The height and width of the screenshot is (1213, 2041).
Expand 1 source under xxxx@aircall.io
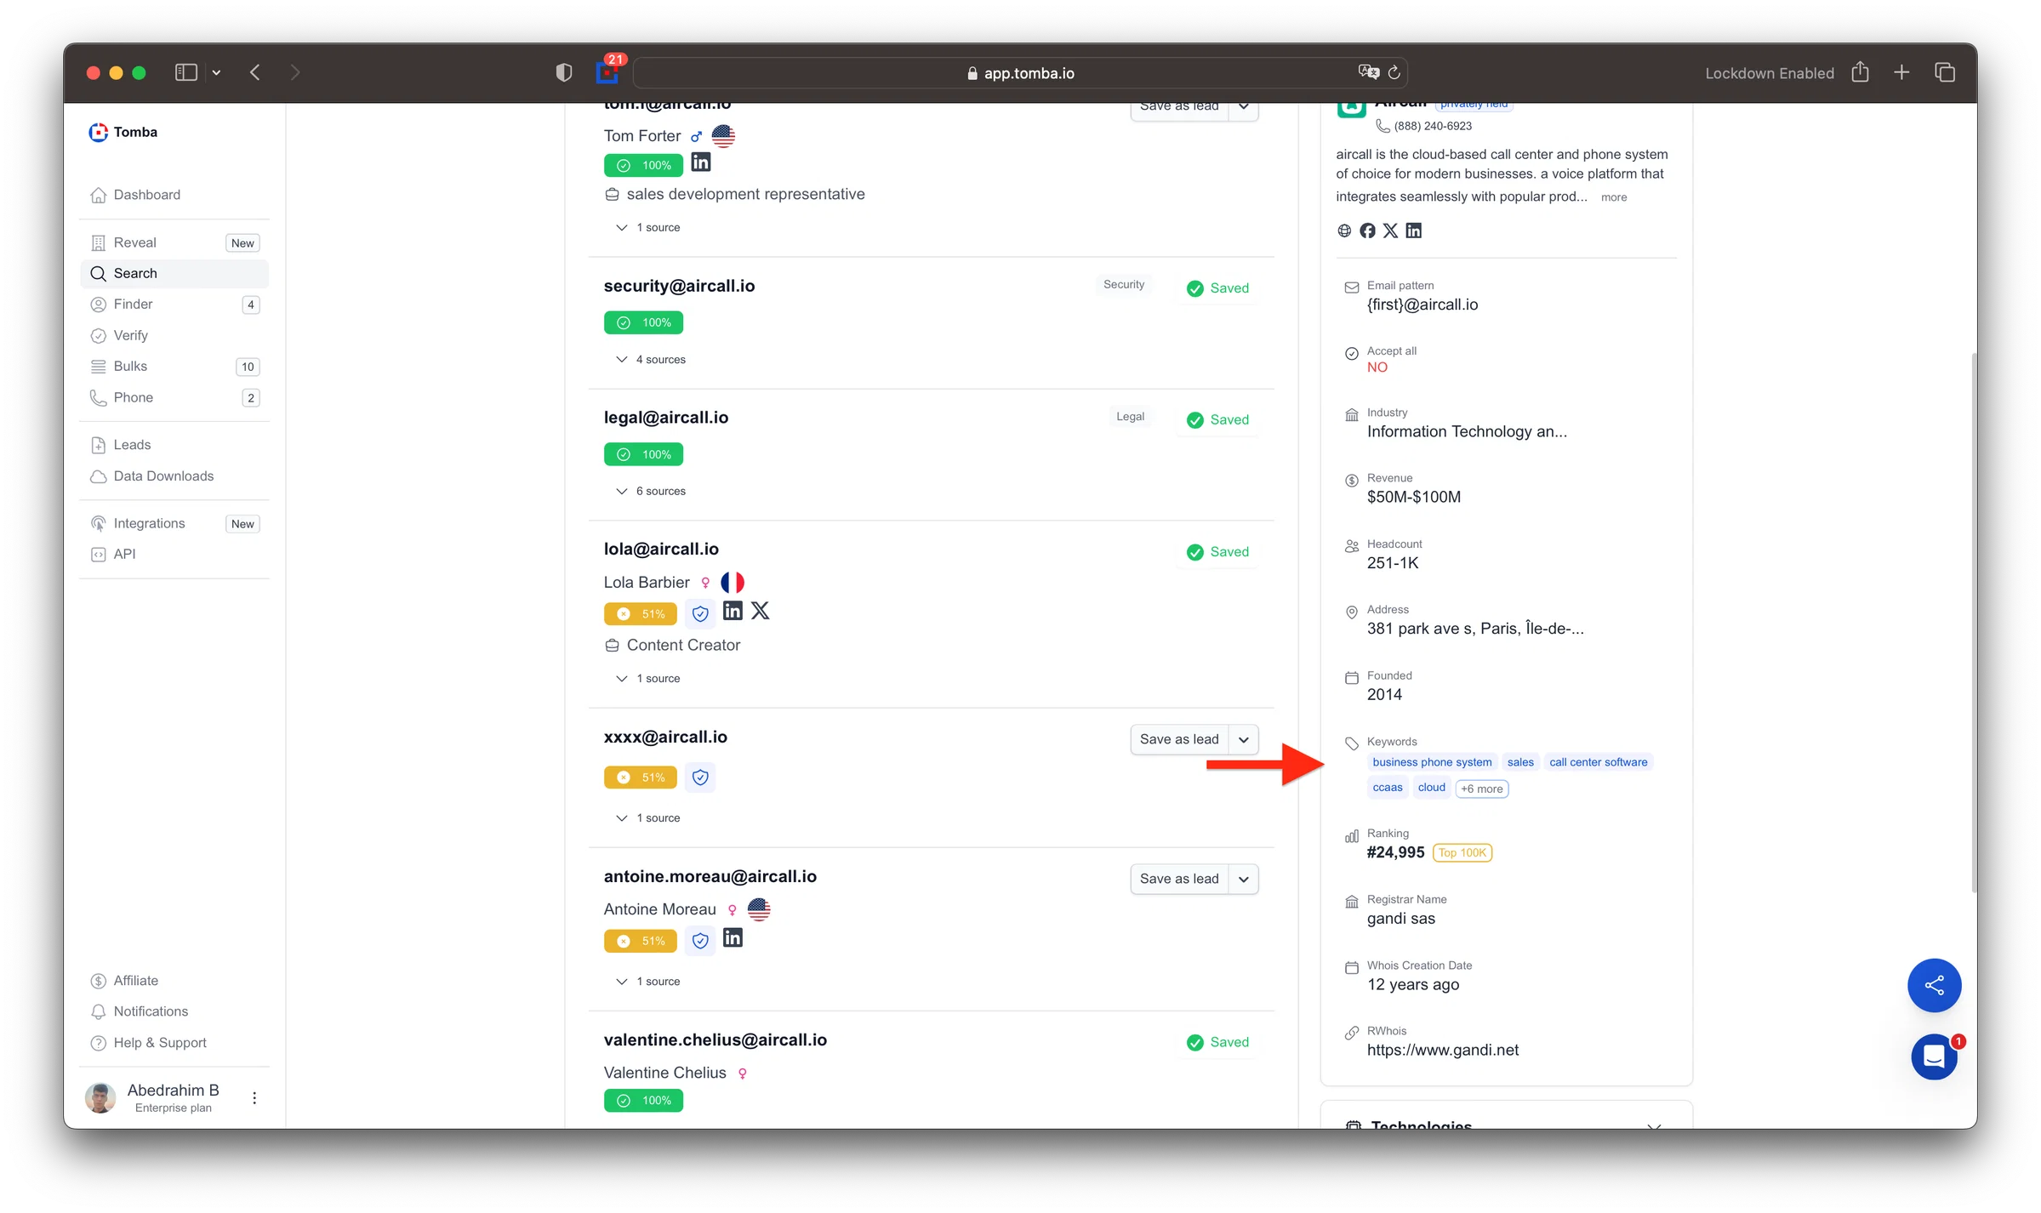[x=648, y=818]
